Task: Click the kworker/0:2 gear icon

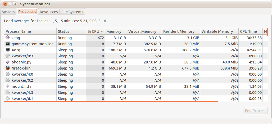Action: click(8, 80)
